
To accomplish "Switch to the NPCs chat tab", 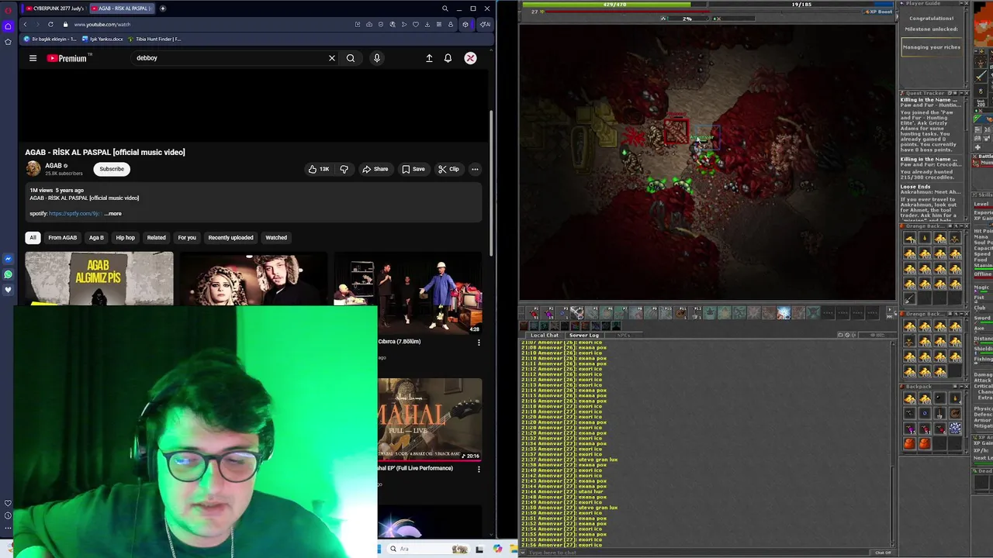I will pyautogui.click(x=624, y=336).
